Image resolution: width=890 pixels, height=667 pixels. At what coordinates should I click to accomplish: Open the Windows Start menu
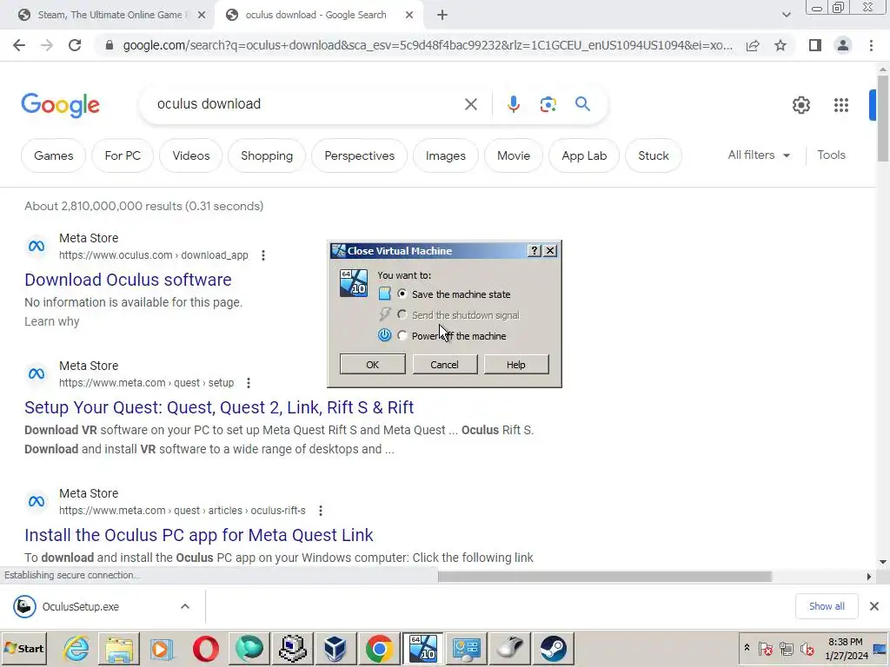coord(24,648)
